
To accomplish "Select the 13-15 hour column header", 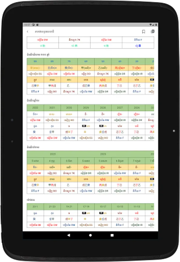I will [120, 207].
